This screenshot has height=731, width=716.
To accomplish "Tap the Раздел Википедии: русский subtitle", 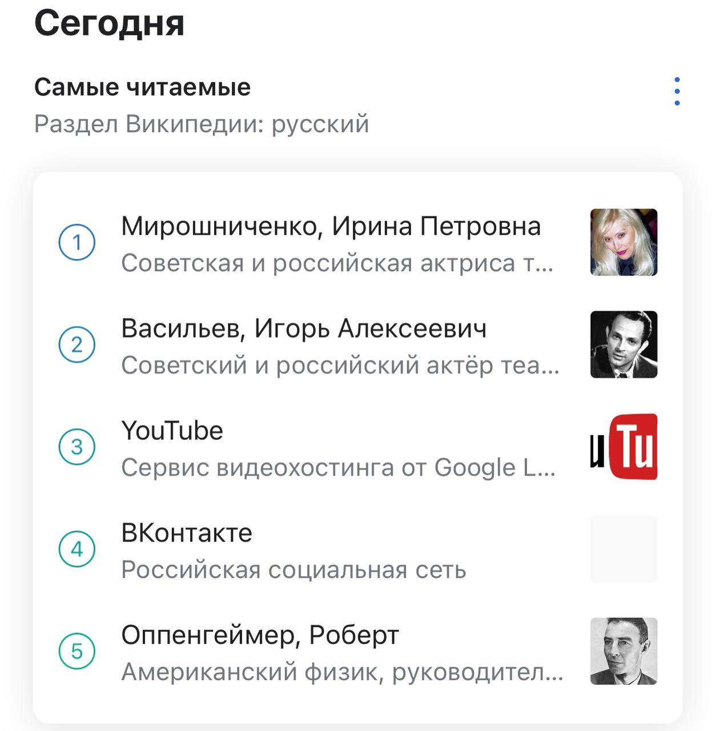I will [202, 124].
